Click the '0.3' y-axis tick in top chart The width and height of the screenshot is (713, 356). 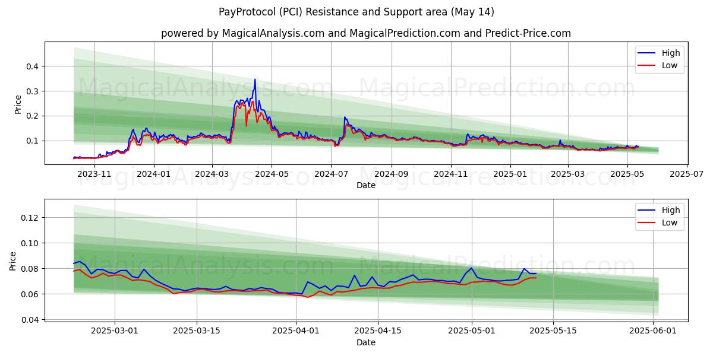point(34,91)
